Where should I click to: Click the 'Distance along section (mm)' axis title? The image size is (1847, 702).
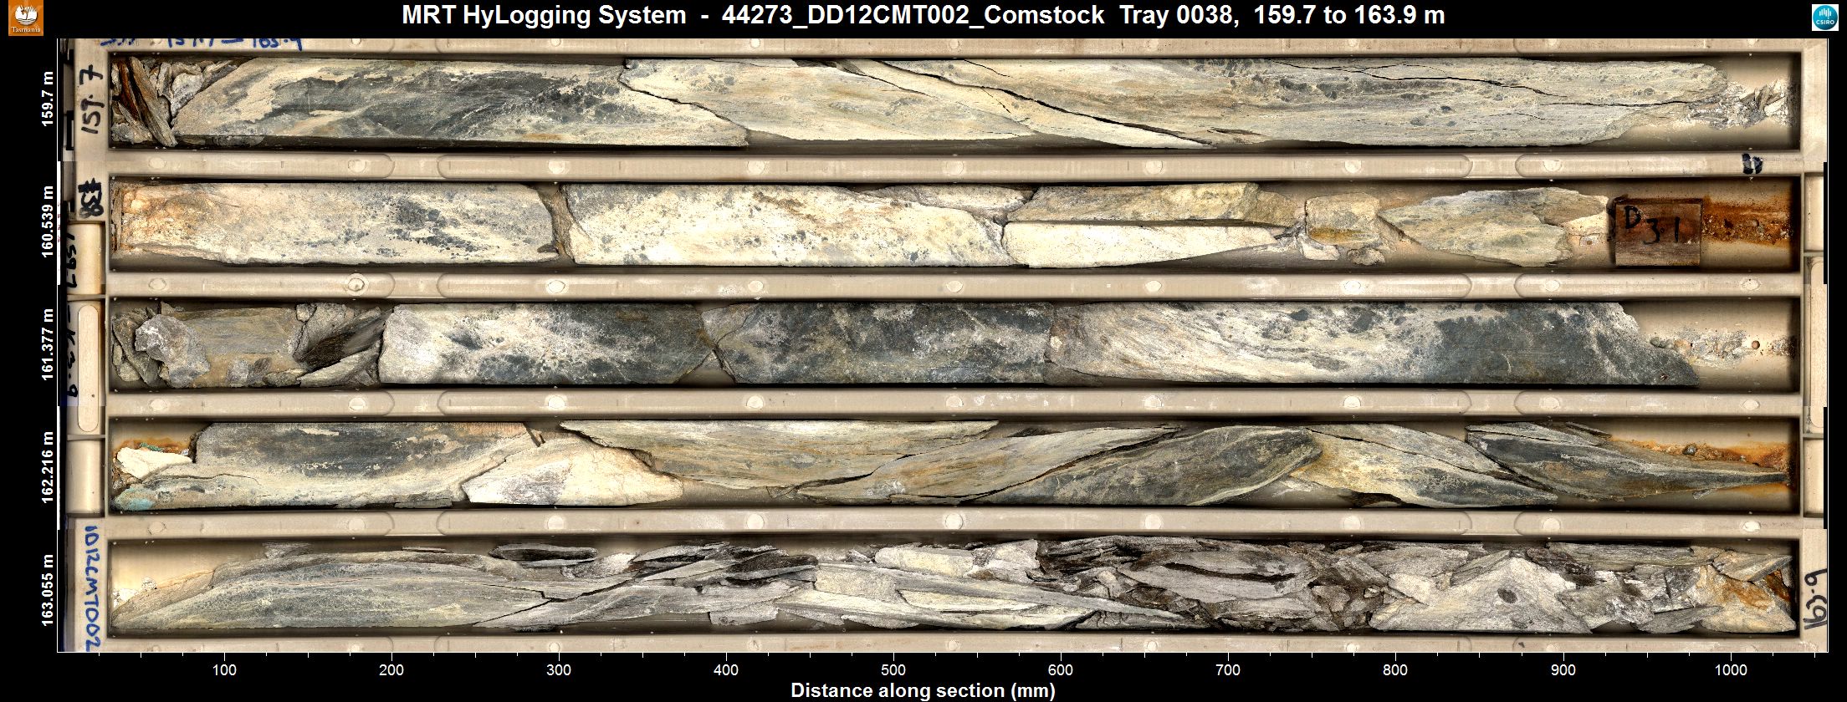click(x=923, y=691)
